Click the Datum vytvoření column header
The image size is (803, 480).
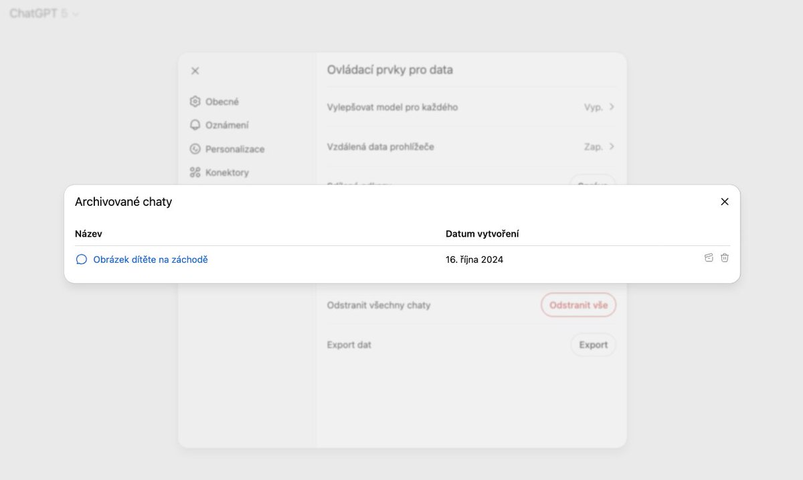coord(482,234)
